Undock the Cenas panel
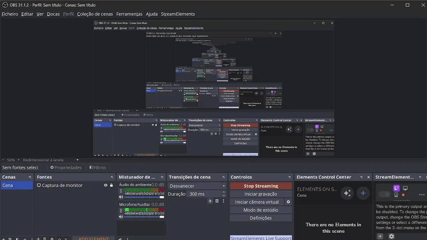 coord(30,177)
